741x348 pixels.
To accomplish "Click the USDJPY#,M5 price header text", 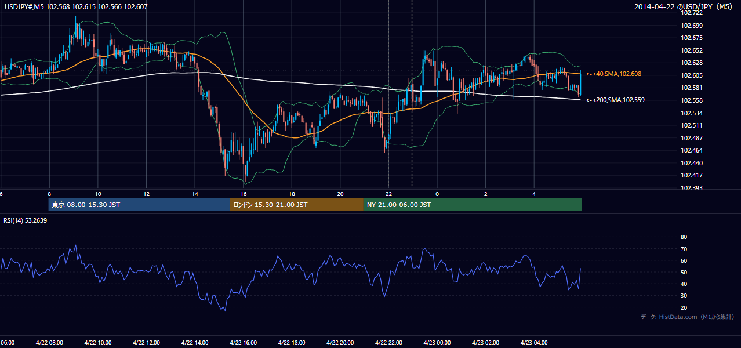I will coord(75,7).
